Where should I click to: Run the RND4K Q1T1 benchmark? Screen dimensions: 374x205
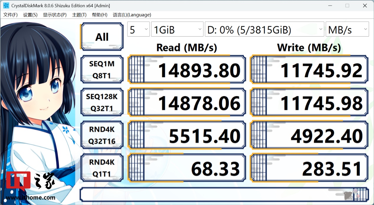click(102, 168)
